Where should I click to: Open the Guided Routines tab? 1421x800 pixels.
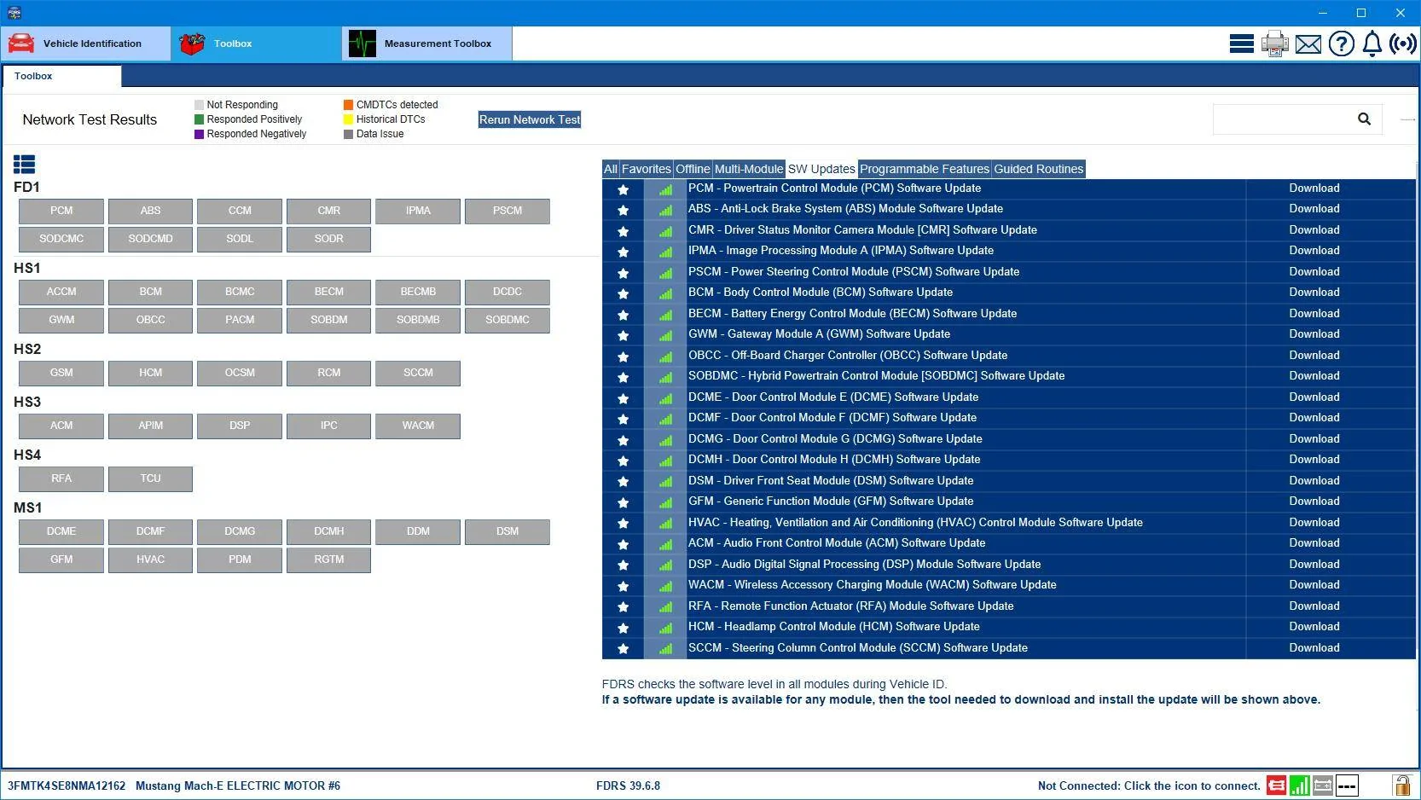pyautogui.click(x=1039, y=169)
